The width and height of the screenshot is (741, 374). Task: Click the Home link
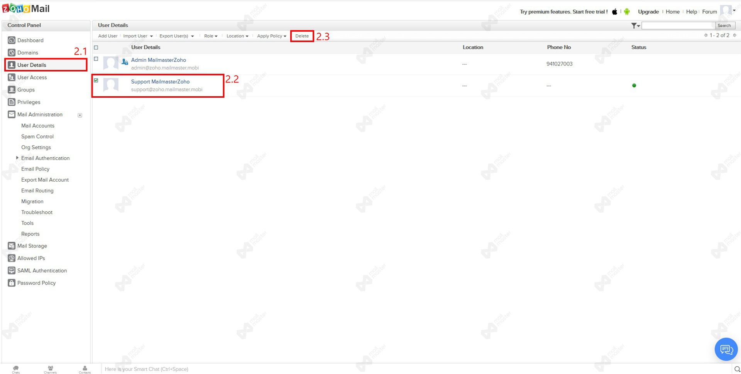673,12
